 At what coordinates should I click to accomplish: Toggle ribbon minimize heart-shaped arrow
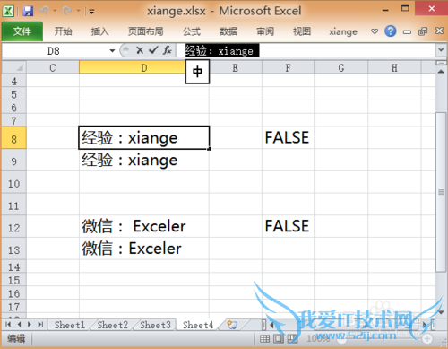pos(375,31)
